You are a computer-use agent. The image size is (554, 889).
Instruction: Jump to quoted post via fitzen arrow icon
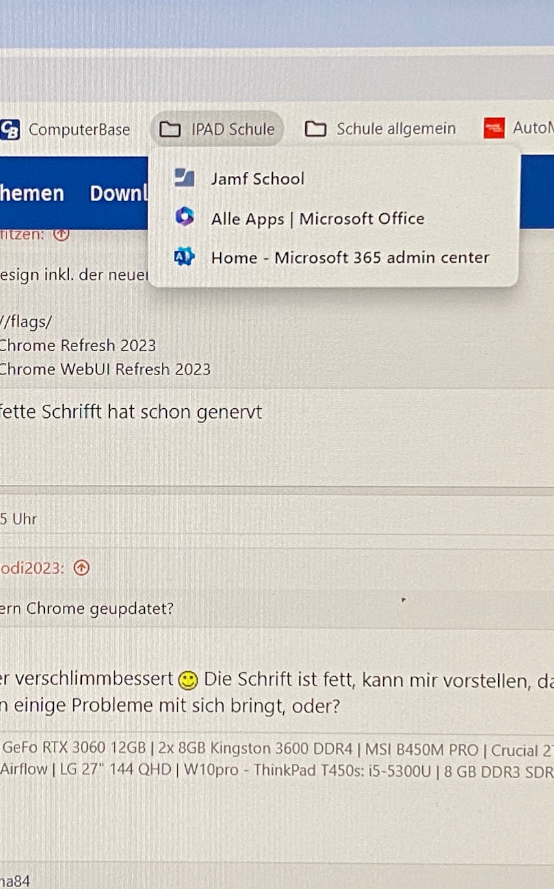click(60, 234)
